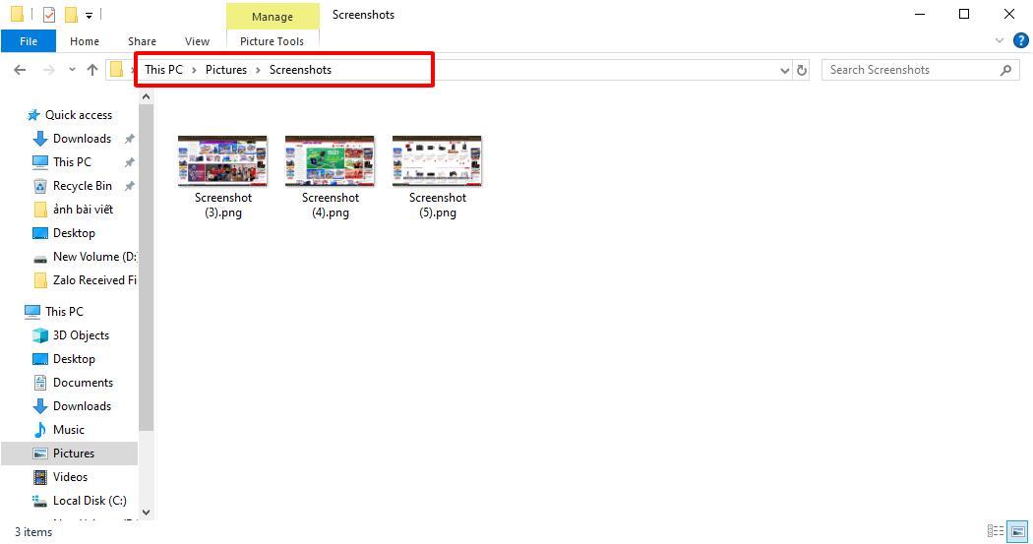Open recent locations dropdown arrow

[x=72, y=70]
